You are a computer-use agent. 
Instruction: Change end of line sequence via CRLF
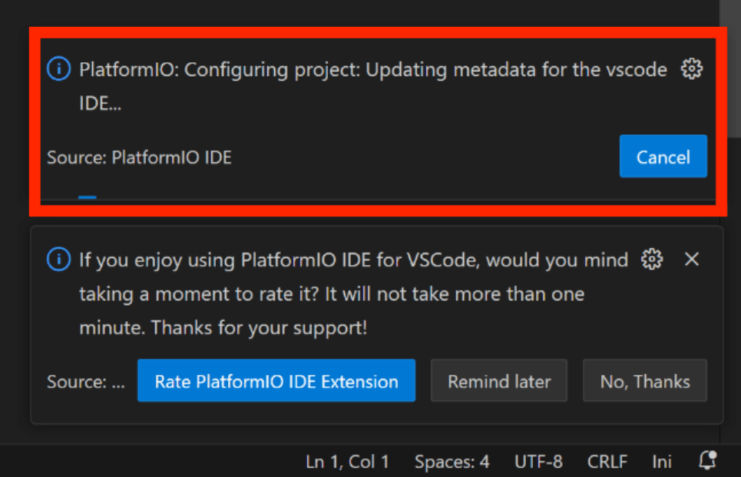click(x=607, y=462)
